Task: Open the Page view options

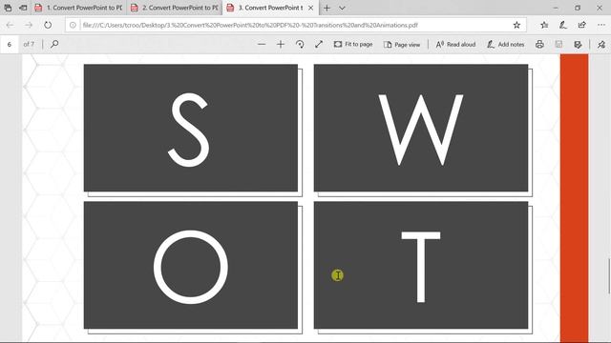Action: (x=402, y=45)
